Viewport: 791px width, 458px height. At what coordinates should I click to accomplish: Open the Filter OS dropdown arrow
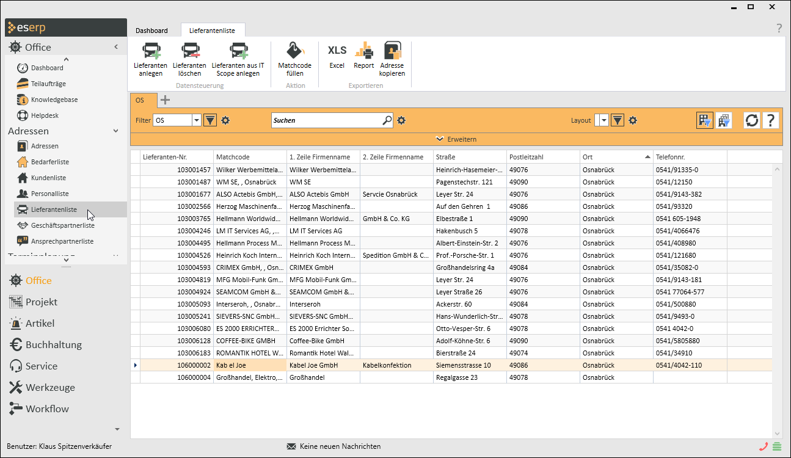(197, 120)
